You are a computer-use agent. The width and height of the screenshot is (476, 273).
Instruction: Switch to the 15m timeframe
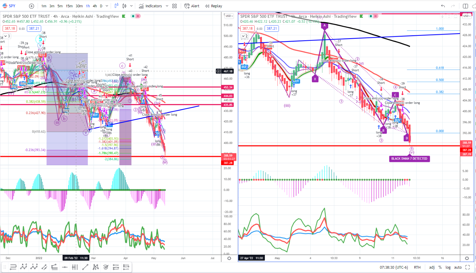(69, 6)
